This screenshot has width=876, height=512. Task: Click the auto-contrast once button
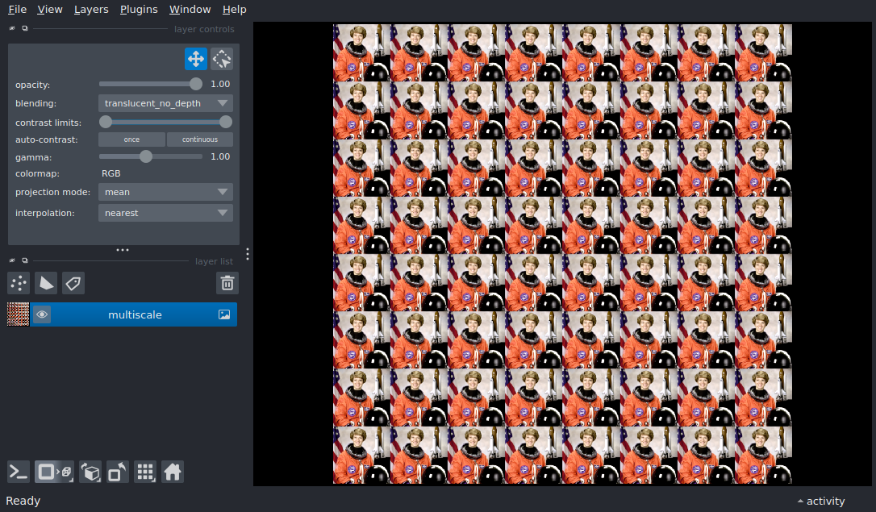coord(131,139)
